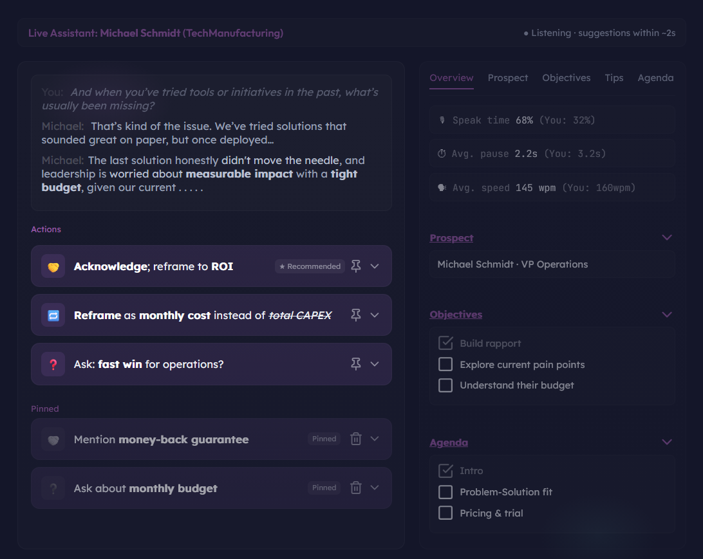Mark Understand their budget as complete
This screenshot has height=559, width=703.
click(445, 385)
